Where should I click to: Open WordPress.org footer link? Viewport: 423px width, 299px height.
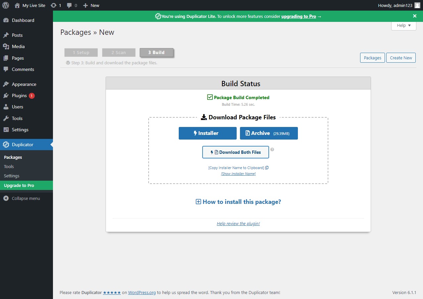[142, 293]
